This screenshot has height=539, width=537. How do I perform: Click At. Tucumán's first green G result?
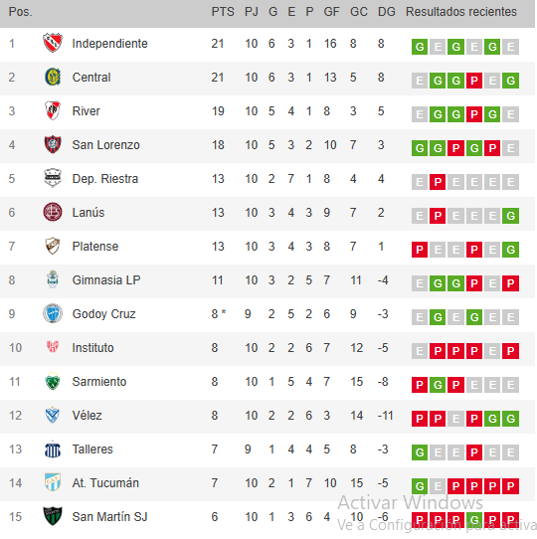click(x=420, y=486)
